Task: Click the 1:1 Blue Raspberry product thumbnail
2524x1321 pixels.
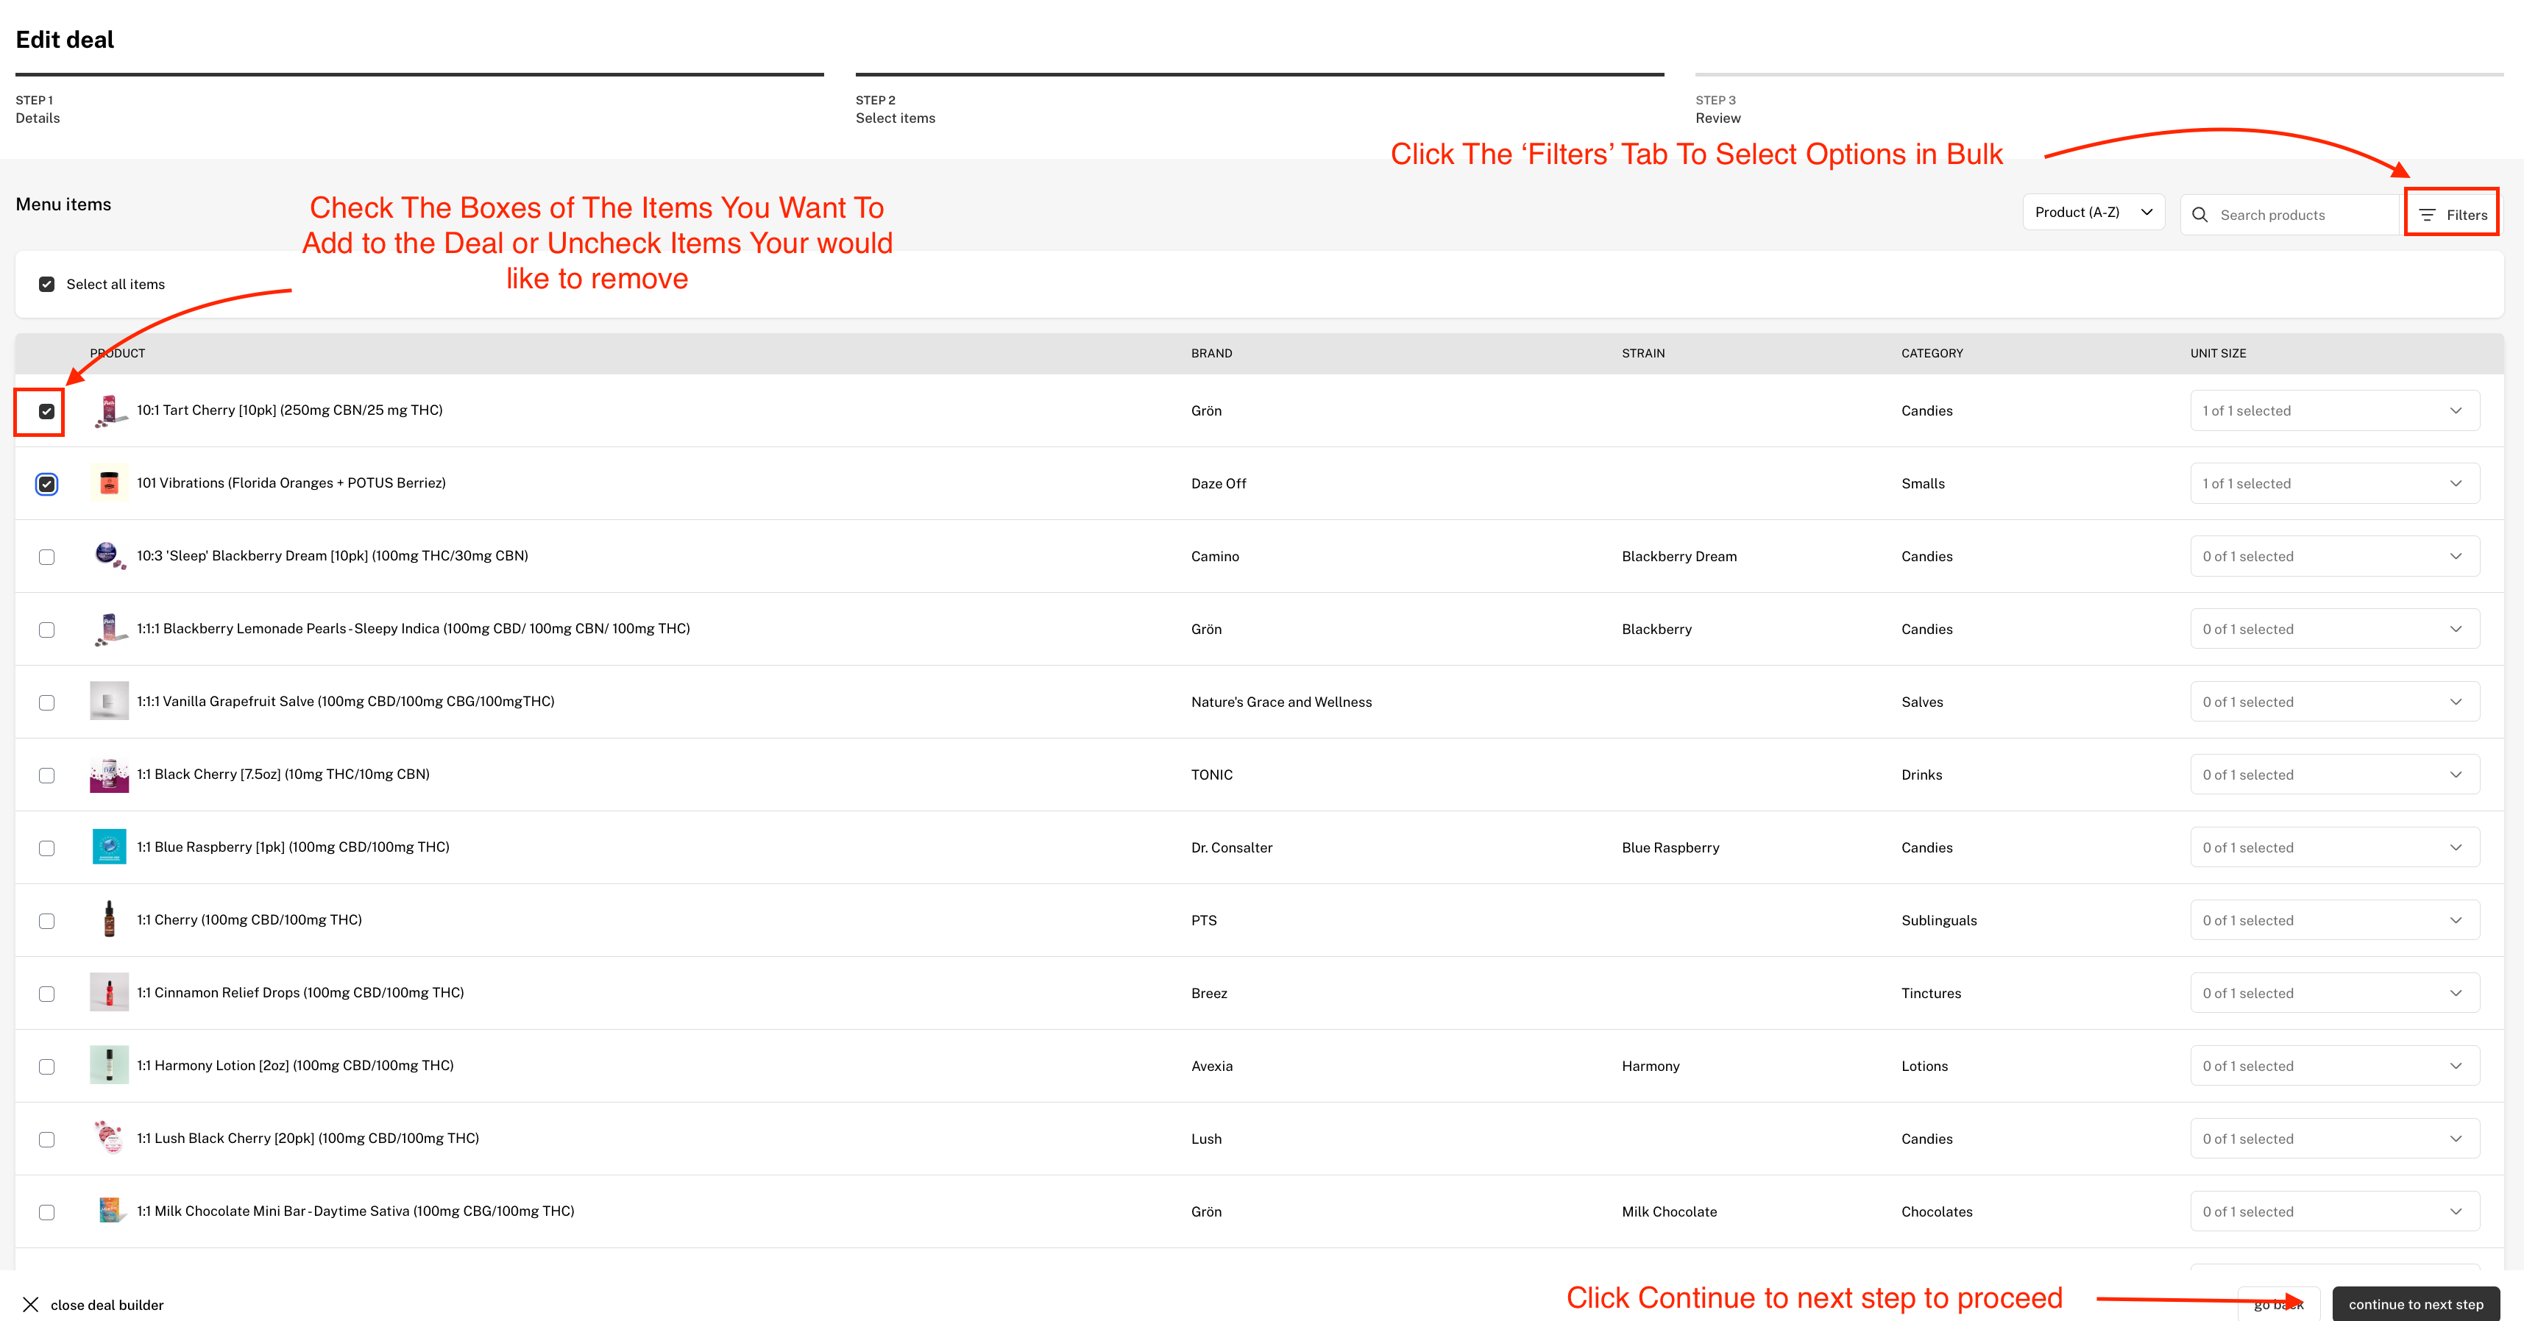Action: (x=109, y=846)
